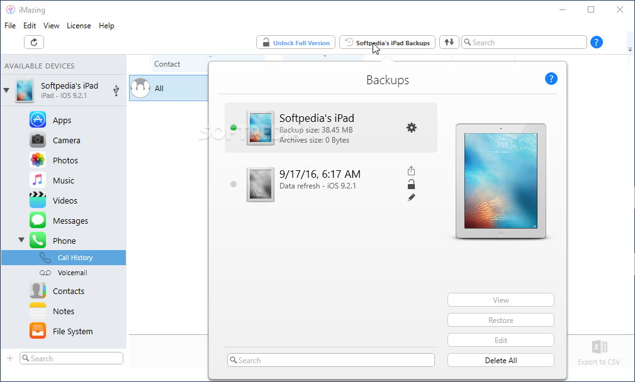Open backup settings gear for Softpedia's iPad
635x382 pixels.
pyautogui.click(x=412, y=128)
